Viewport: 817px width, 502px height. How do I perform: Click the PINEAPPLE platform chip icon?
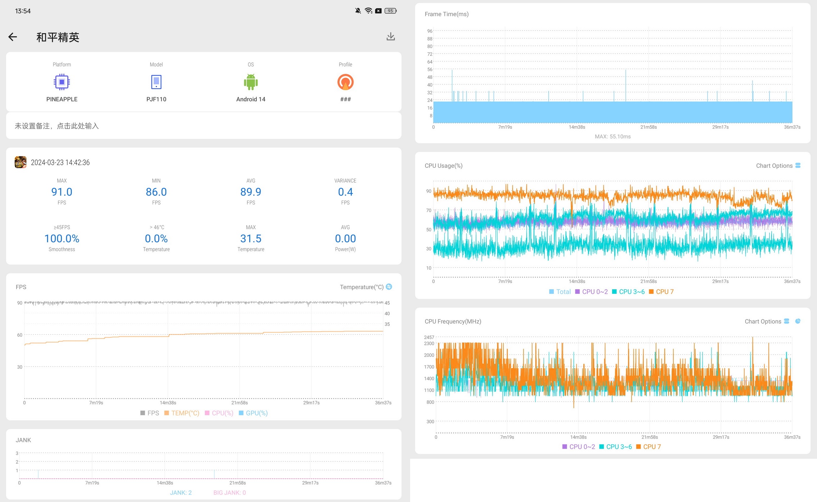62,82
